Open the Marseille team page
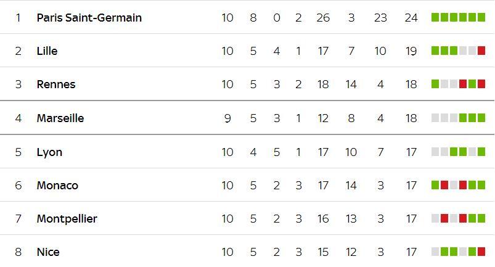The height and width of the screenshot is (267, 495). point(60,118)
